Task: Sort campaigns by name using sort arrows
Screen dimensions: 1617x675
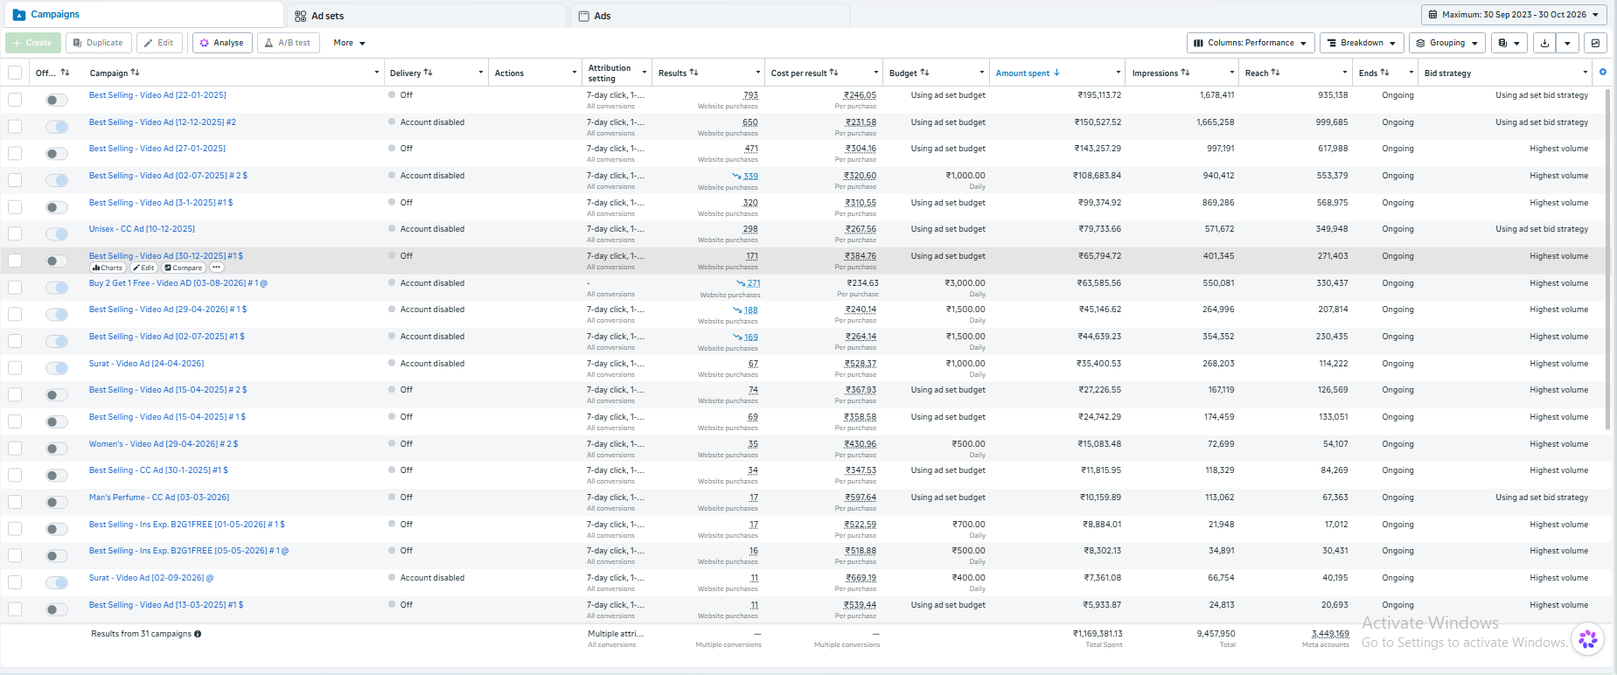Action: click(x=135, y=73)
